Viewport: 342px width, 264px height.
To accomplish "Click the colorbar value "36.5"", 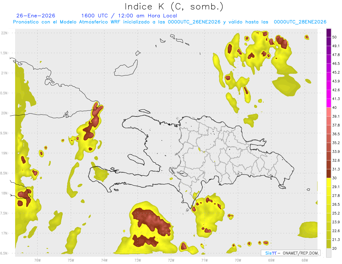I will [336, 134].
